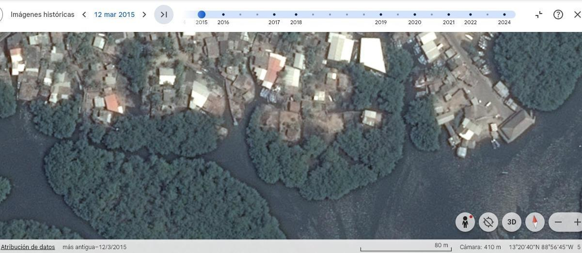Collapse the historical imagery timeline bar

point(539,15)
